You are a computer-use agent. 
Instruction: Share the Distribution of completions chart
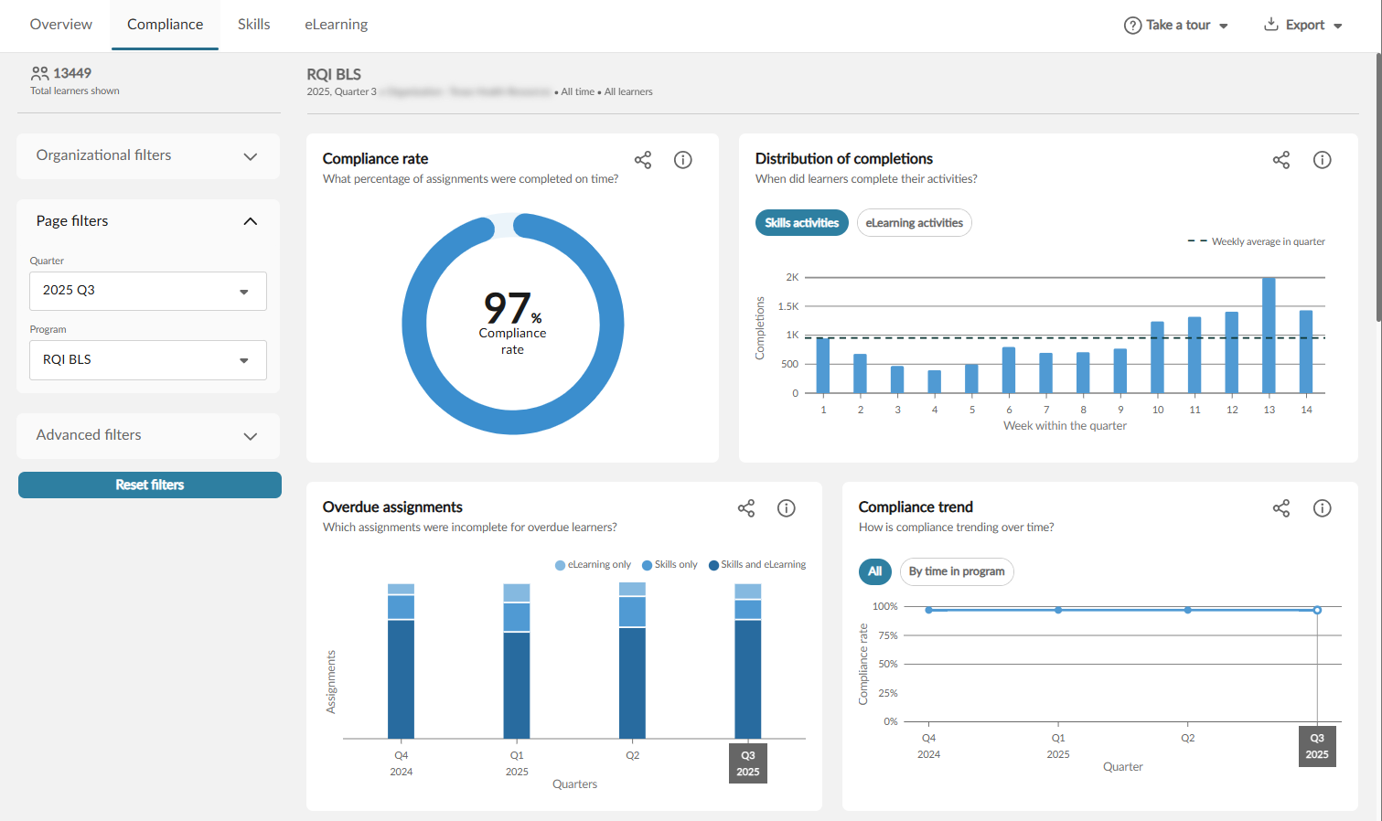1281,160
